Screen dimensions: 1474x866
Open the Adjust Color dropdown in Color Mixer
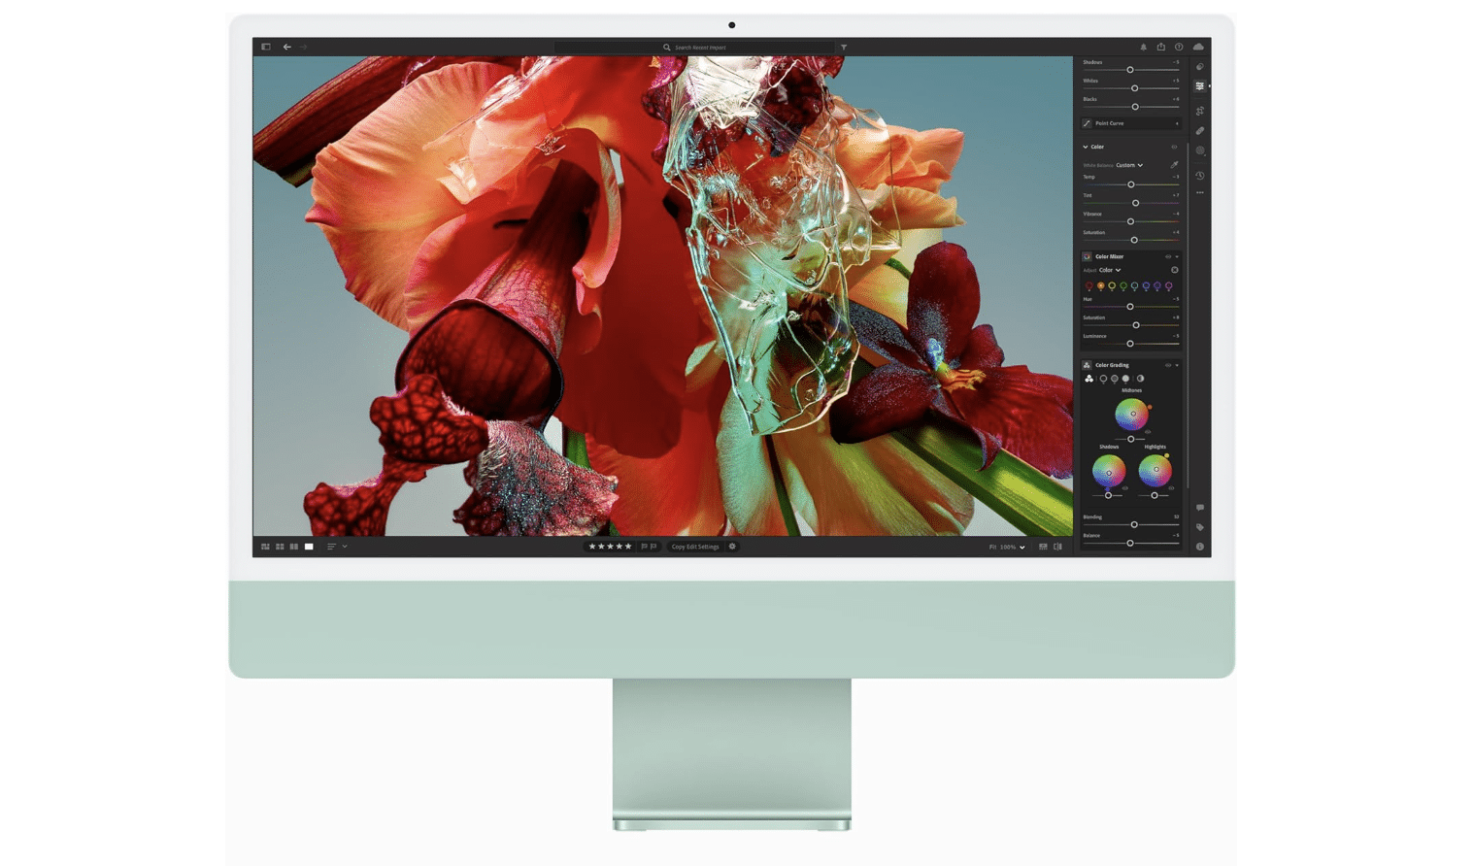click(x=1107, y=270)
